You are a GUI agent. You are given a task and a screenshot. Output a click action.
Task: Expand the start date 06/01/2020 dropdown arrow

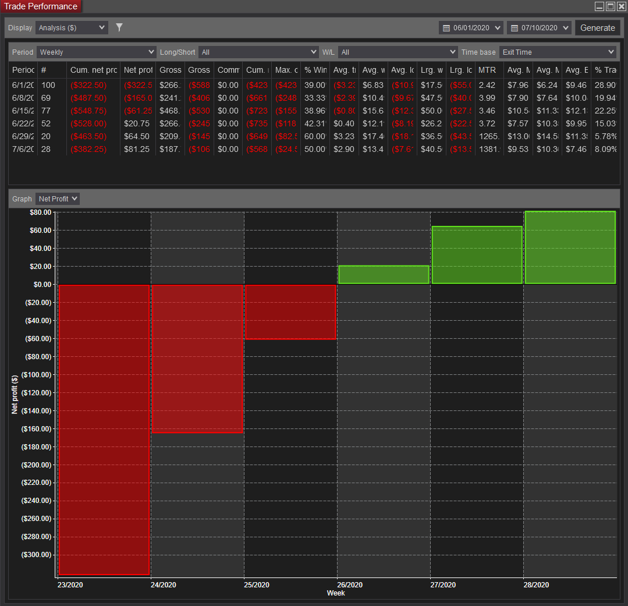point(498,27)
